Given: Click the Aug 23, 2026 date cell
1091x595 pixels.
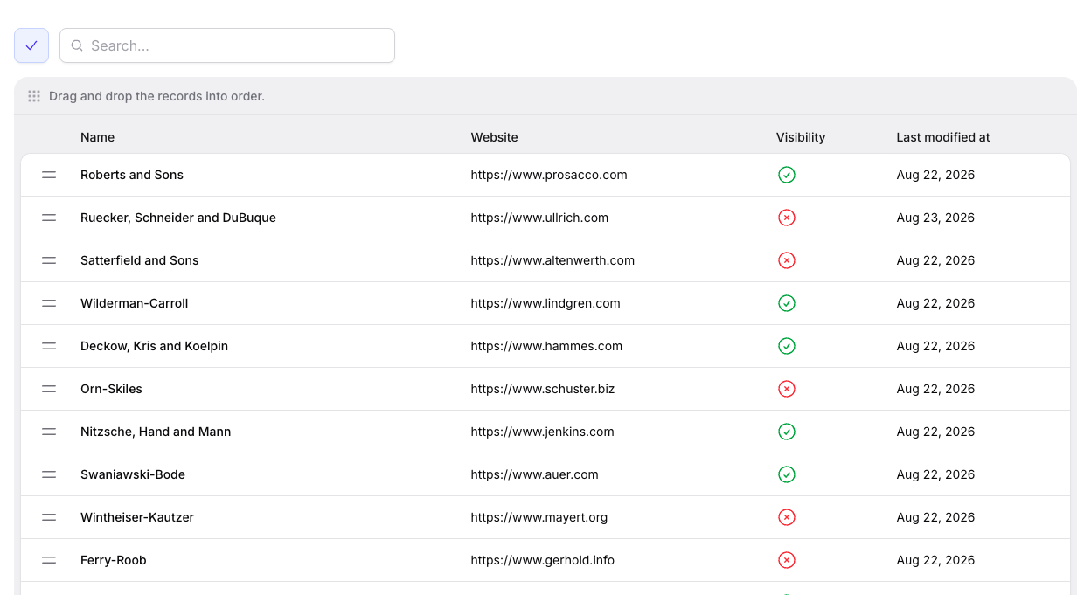Looking at the screenshot, I should coord(935,218).
